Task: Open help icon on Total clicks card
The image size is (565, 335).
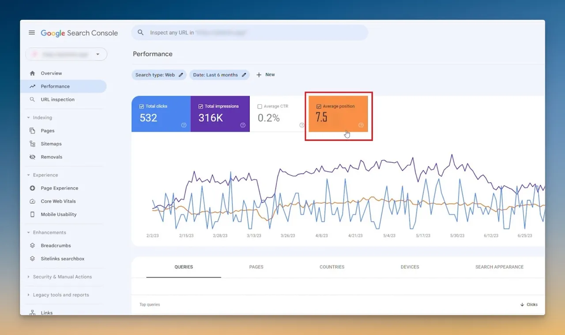Action: pos(184,125)
